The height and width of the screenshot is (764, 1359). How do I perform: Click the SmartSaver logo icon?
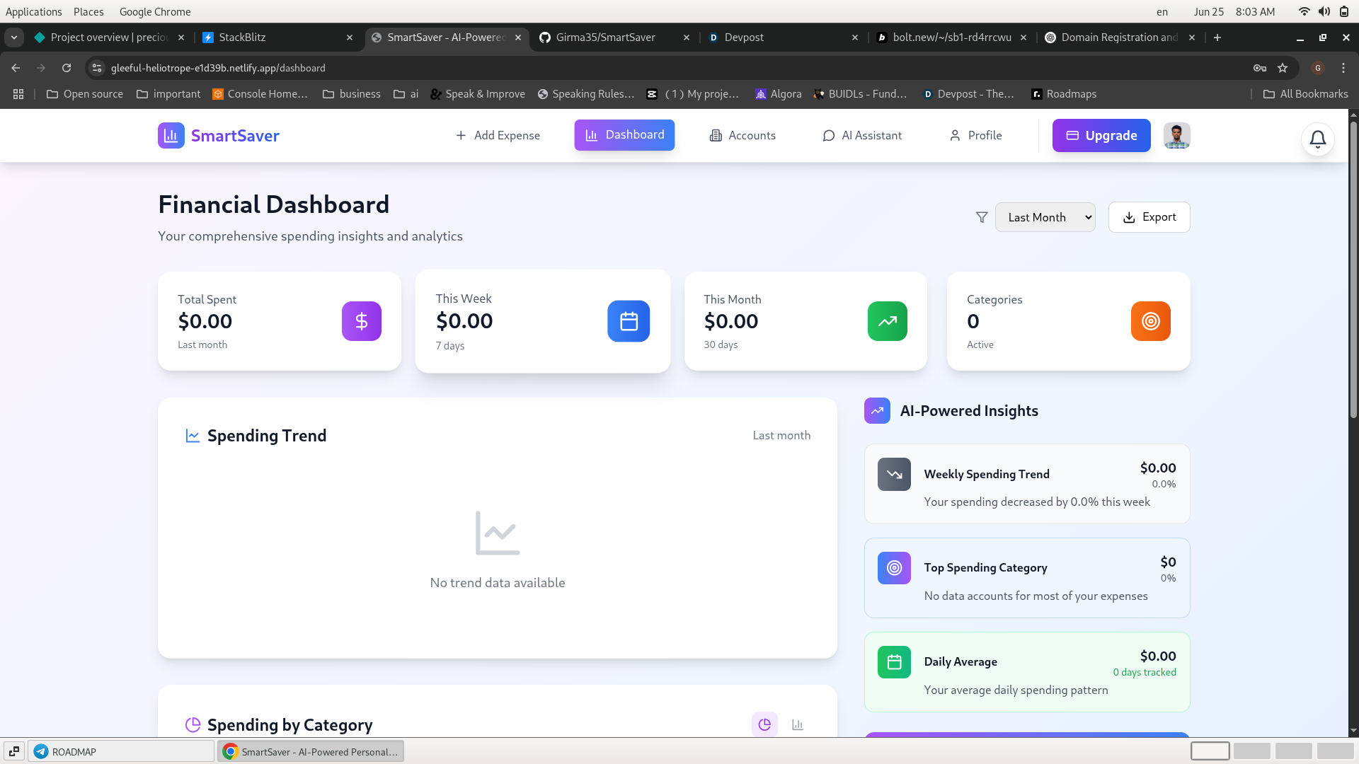pos(171,135)
